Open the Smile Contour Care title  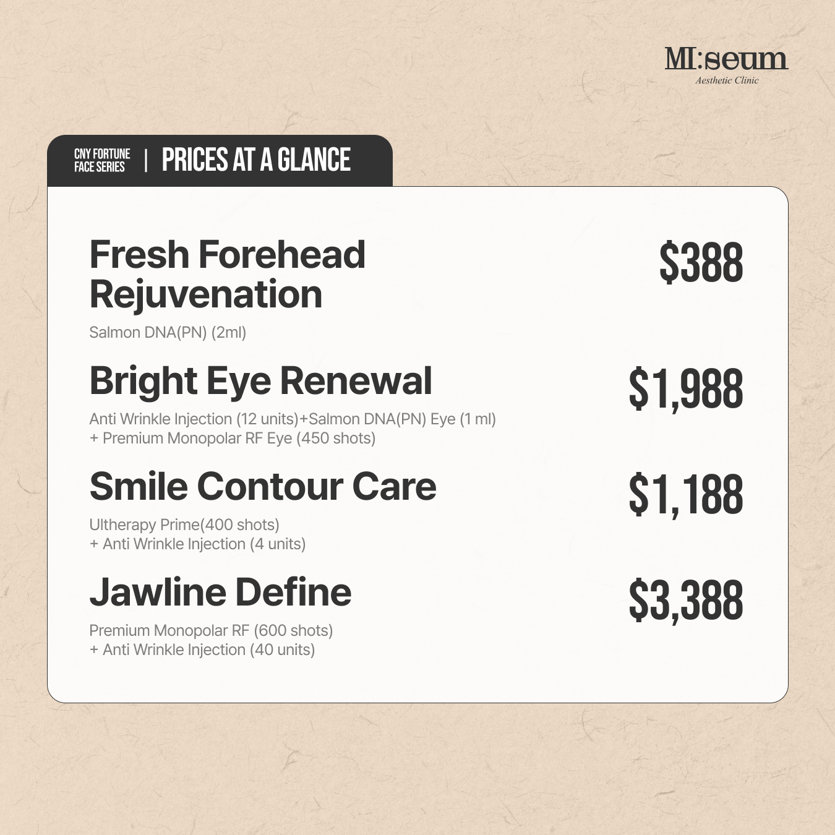pyautogui.click(x=263, y=486)
